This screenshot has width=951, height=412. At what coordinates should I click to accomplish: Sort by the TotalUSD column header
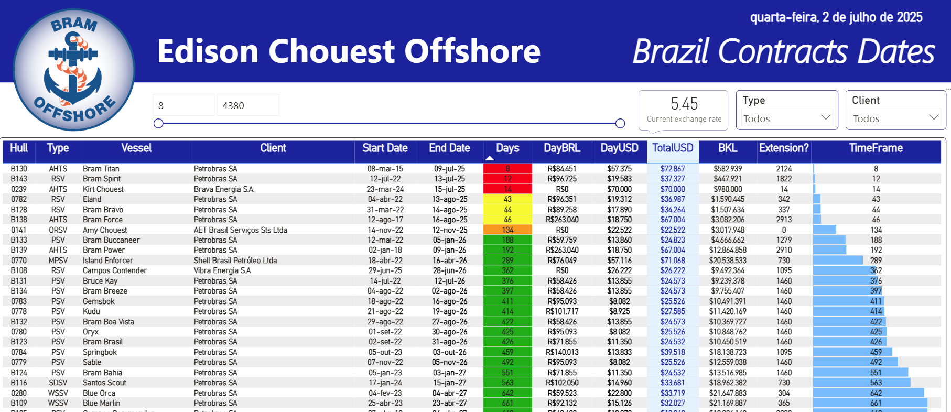pyautogui.click(x=673, y=148)
